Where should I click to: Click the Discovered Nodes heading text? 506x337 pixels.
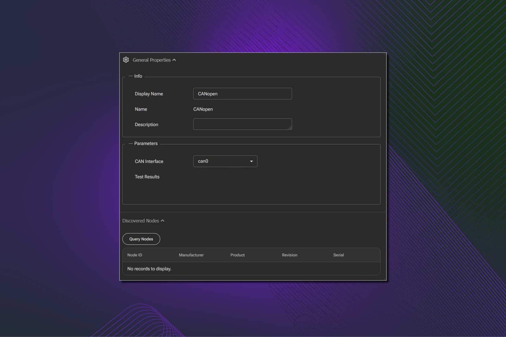point(141,221)
